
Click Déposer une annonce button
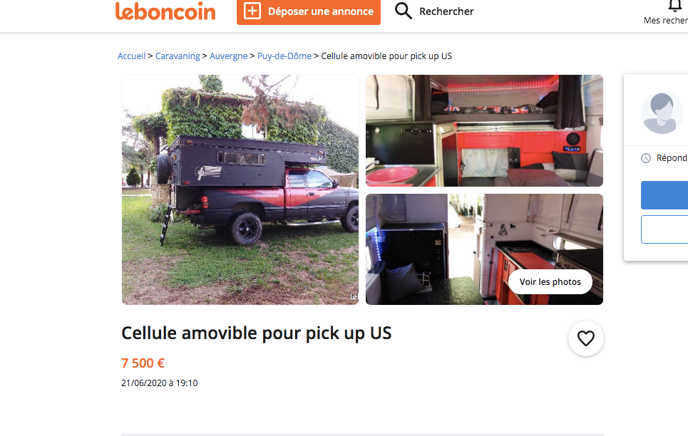(x=309, y=11)
